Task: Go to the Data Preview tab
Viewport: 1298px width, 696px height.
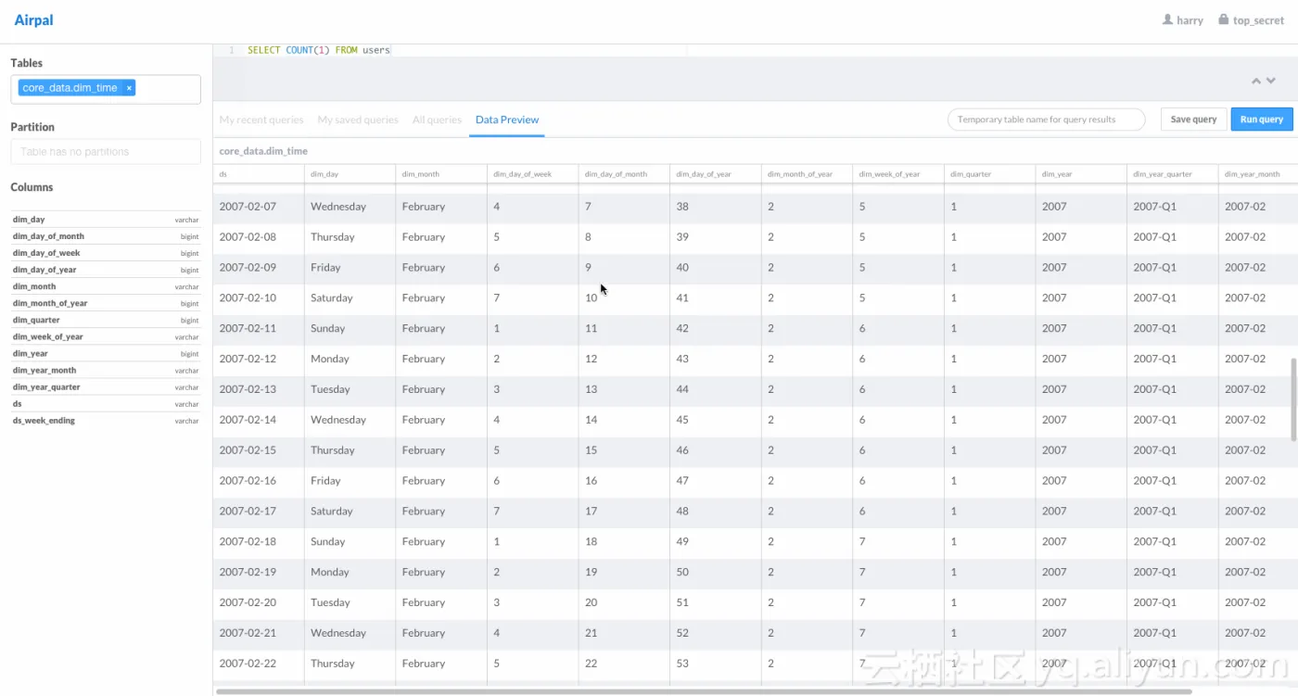Action: pyautogui.click(x=506, y=120)
